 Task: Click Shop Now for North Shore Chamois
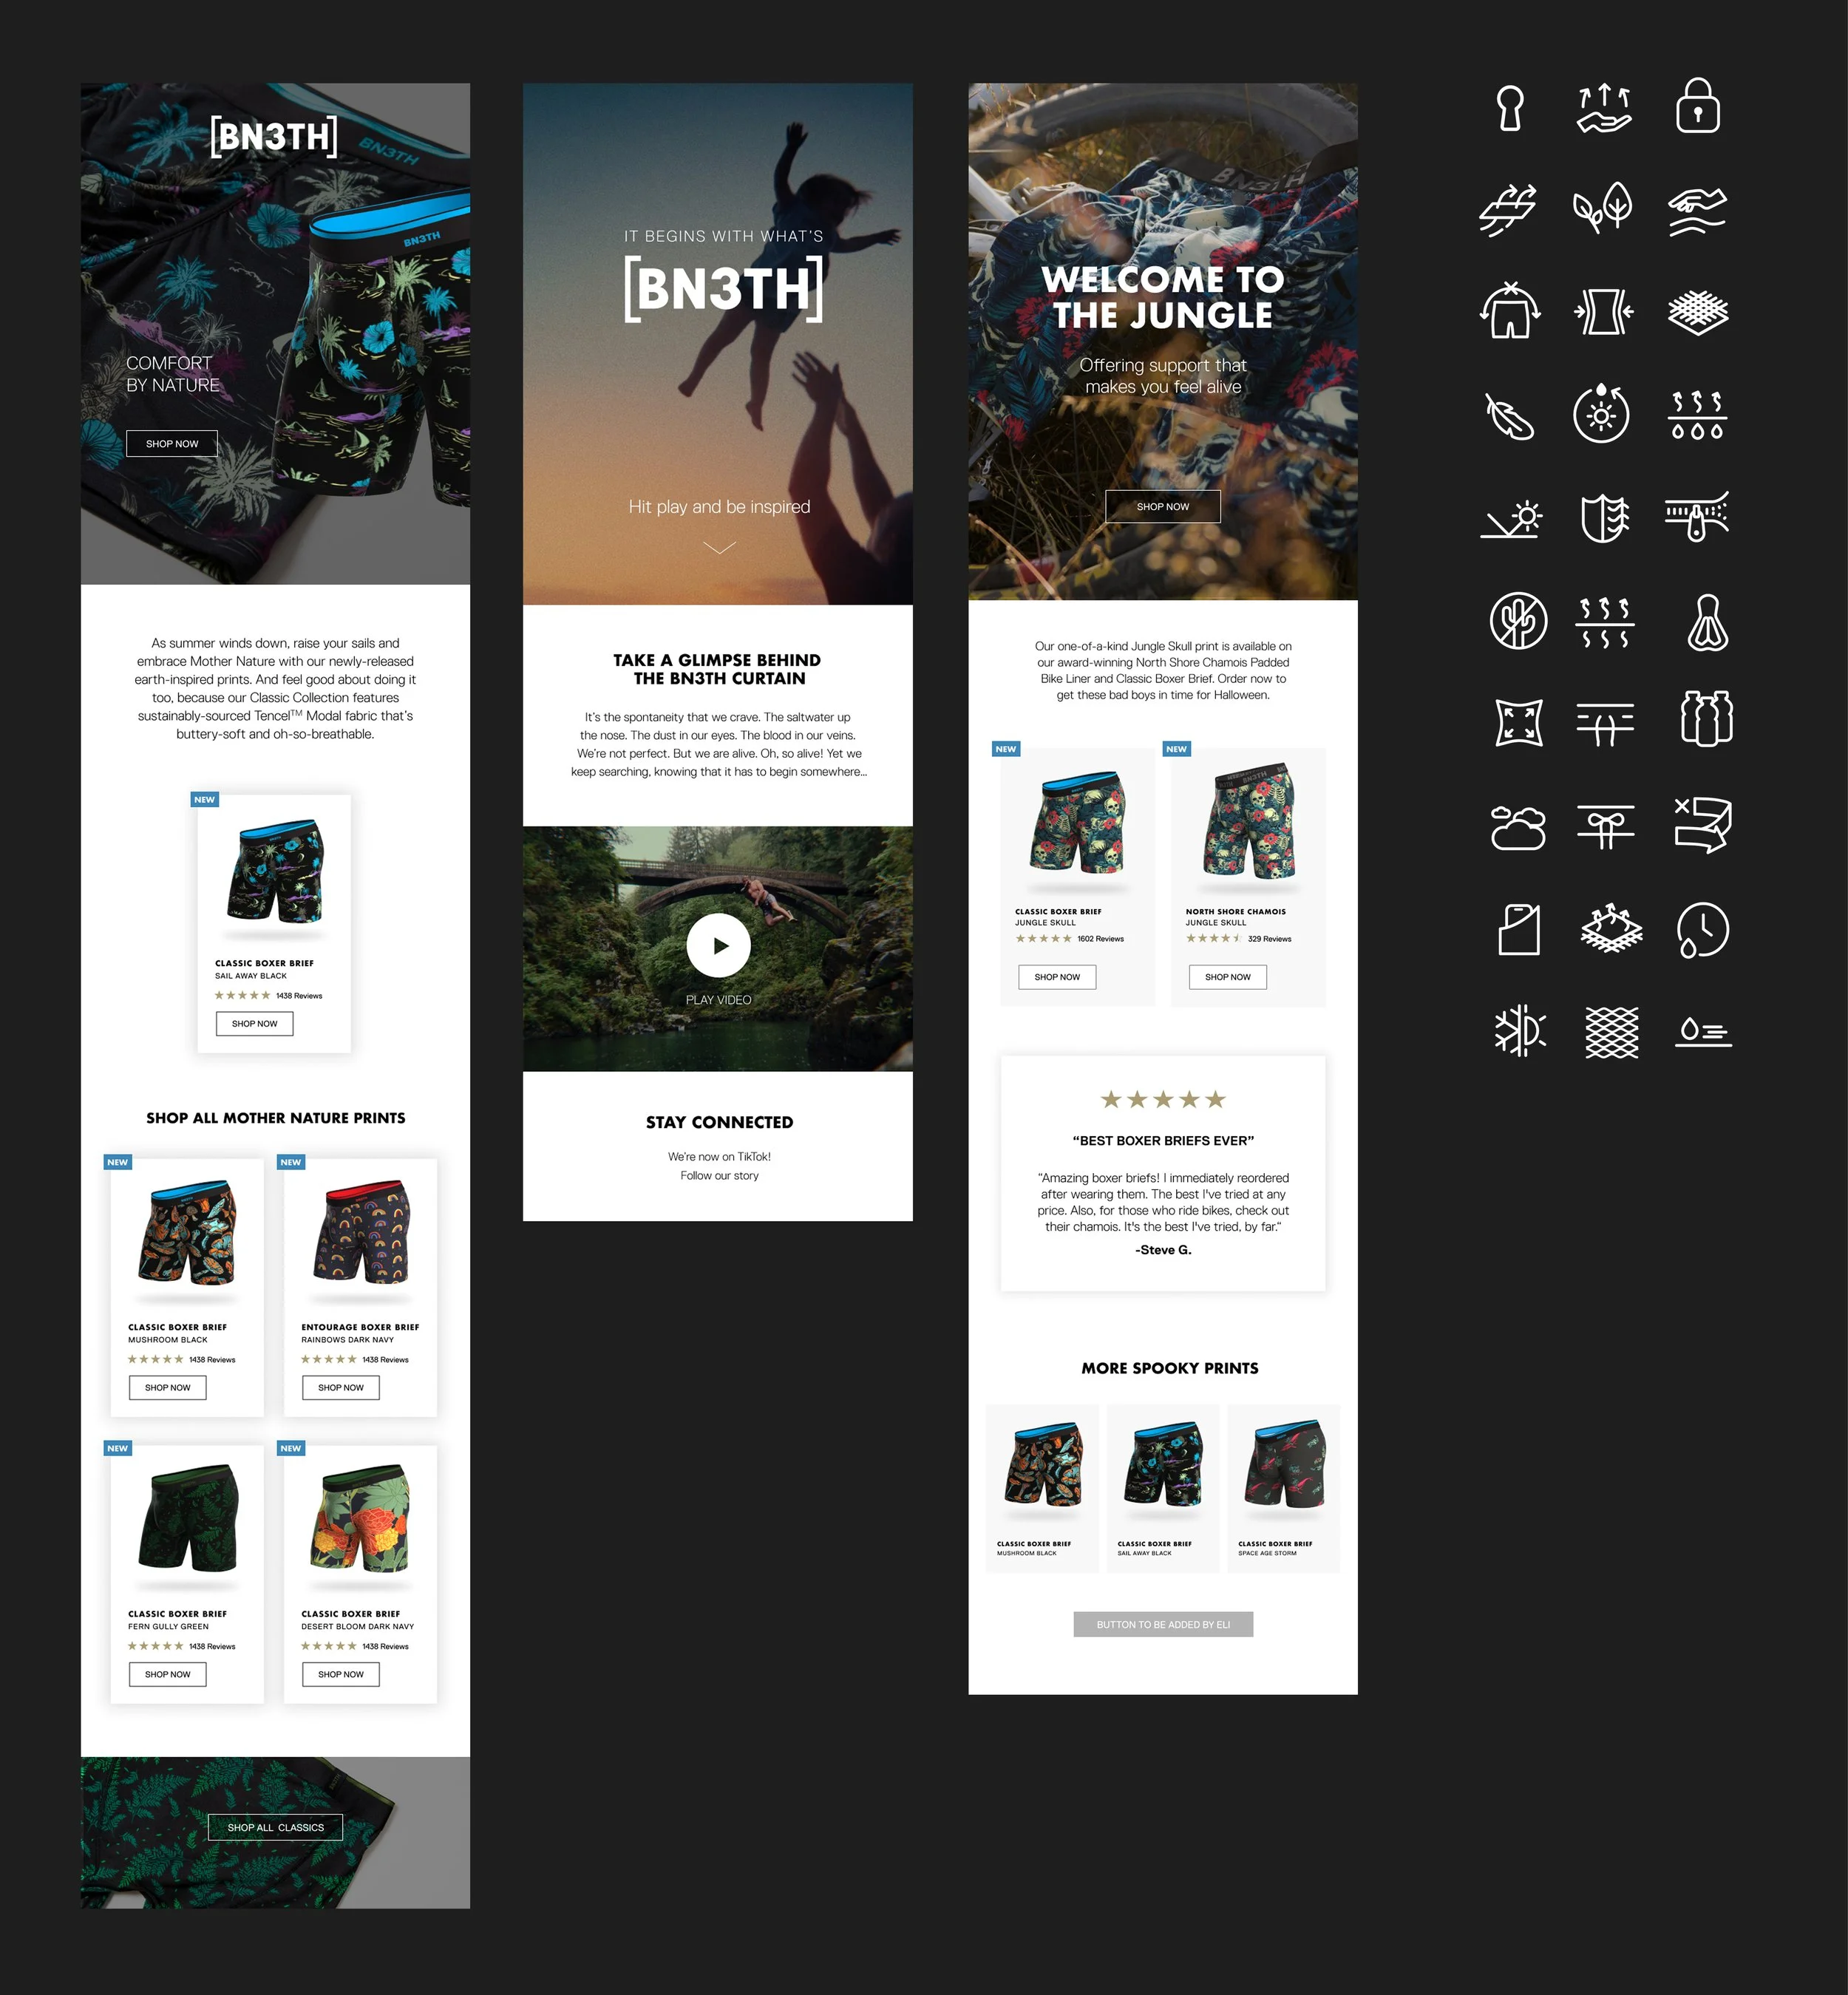pos(1227,977)
